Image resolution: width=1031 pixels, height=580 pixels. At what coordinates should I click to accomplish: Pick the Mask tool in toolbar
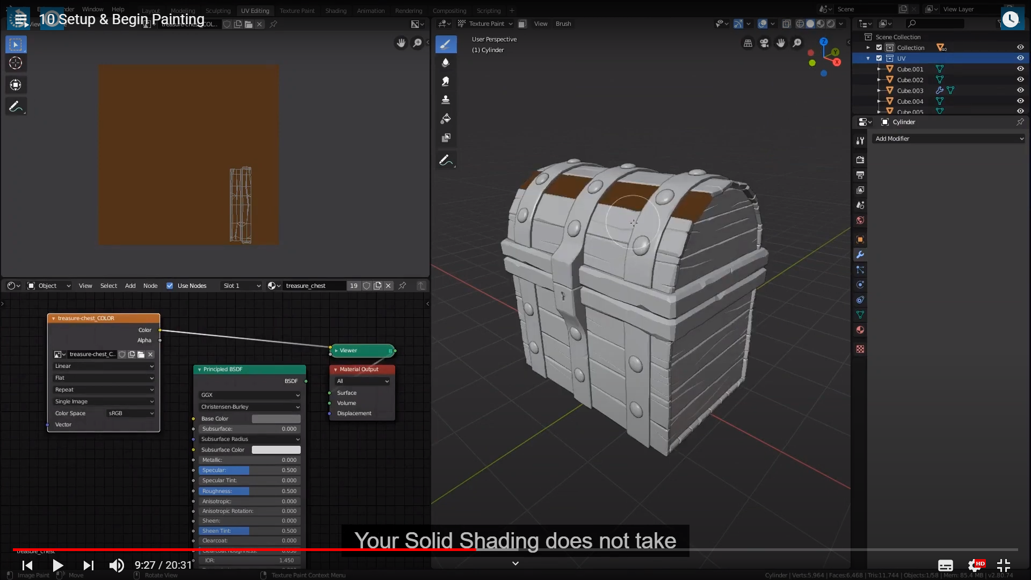(446, 138)
